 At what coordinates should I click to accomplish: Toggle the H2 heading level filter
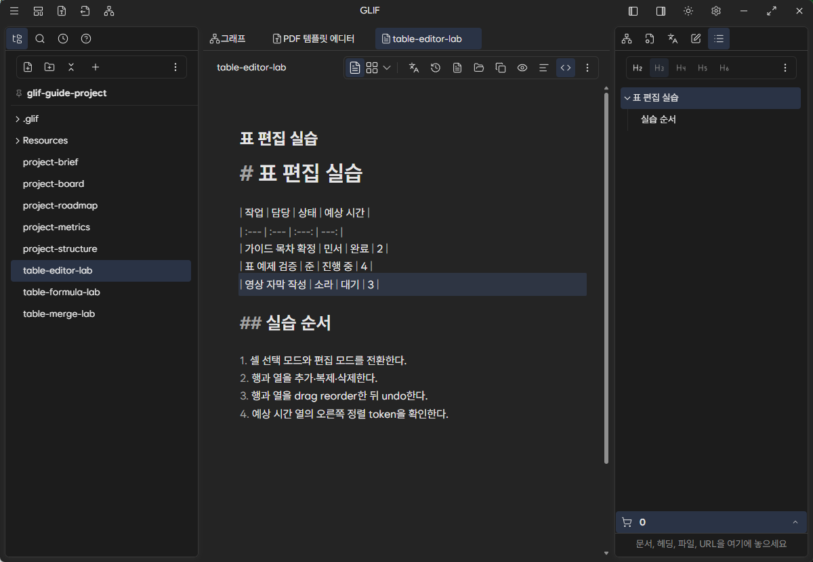point(638,68)
